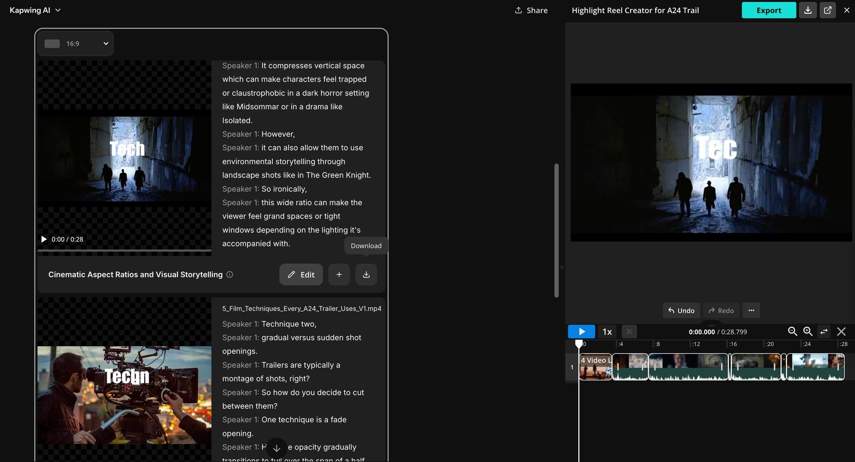Click the timeline panel drag handle dots
The width and height of the screenshot is (855, 462).
(x=711, y=325)
